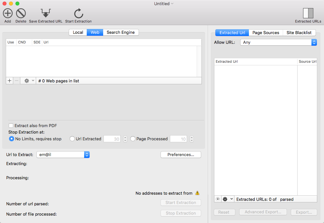324x223 pixels.
Task: Click the 'Extracted URLs: 0 of parsed' status
Action: [x=265, y=199]
